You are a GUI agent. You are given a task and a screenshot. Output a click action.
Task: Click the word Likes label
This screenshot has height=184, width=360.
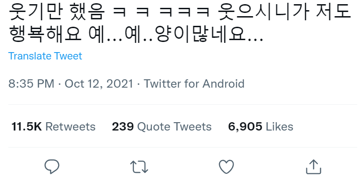(279, 127)
